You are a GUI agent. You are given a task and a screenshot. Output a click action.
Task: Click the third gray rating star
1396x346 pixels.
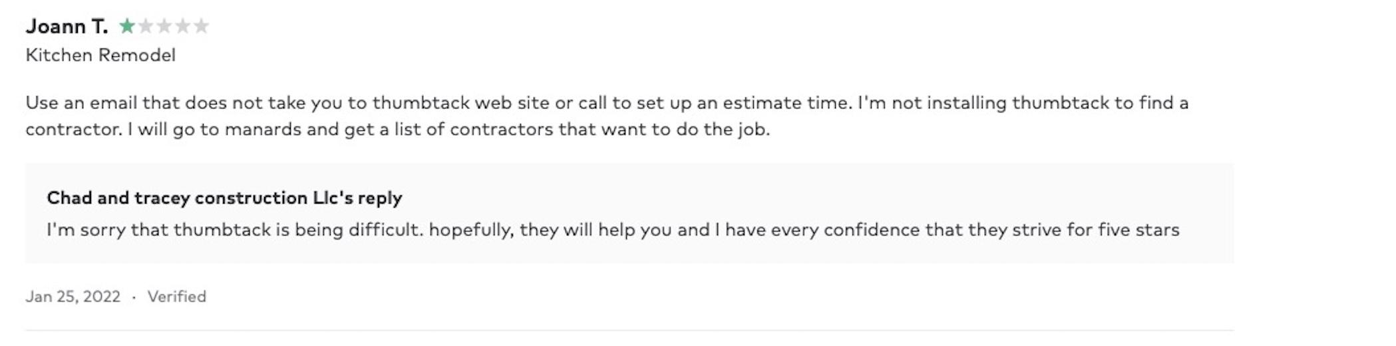tap(164, 27)
